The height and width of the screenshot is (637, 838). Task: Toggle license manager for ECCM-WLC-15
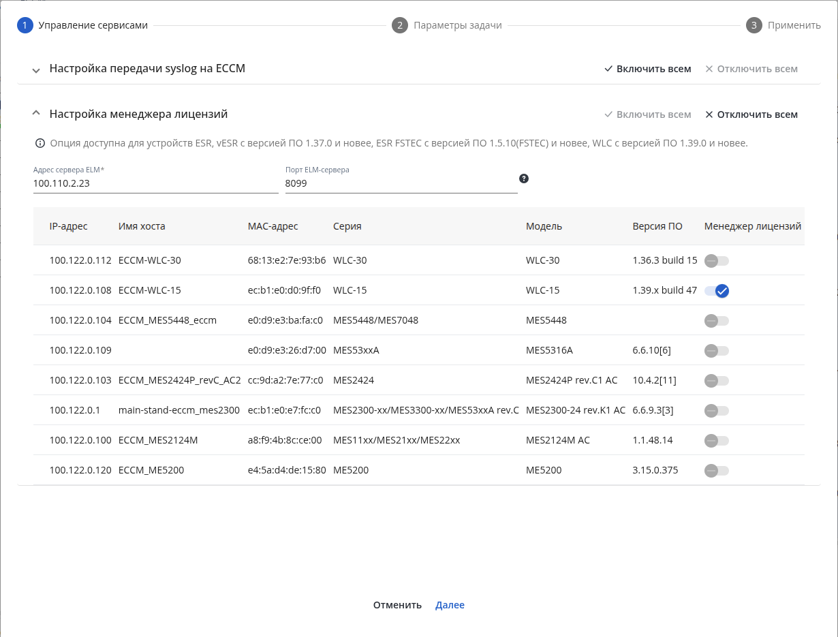pyautogui.click(x=717, y=291)
